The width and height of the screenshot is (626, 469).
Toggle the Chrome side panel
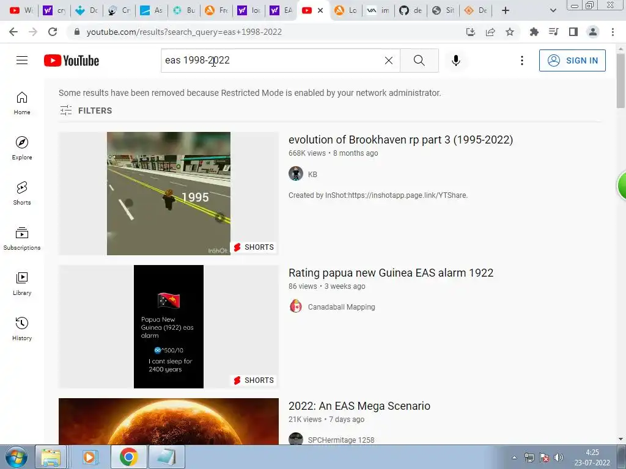click(573, 32)
